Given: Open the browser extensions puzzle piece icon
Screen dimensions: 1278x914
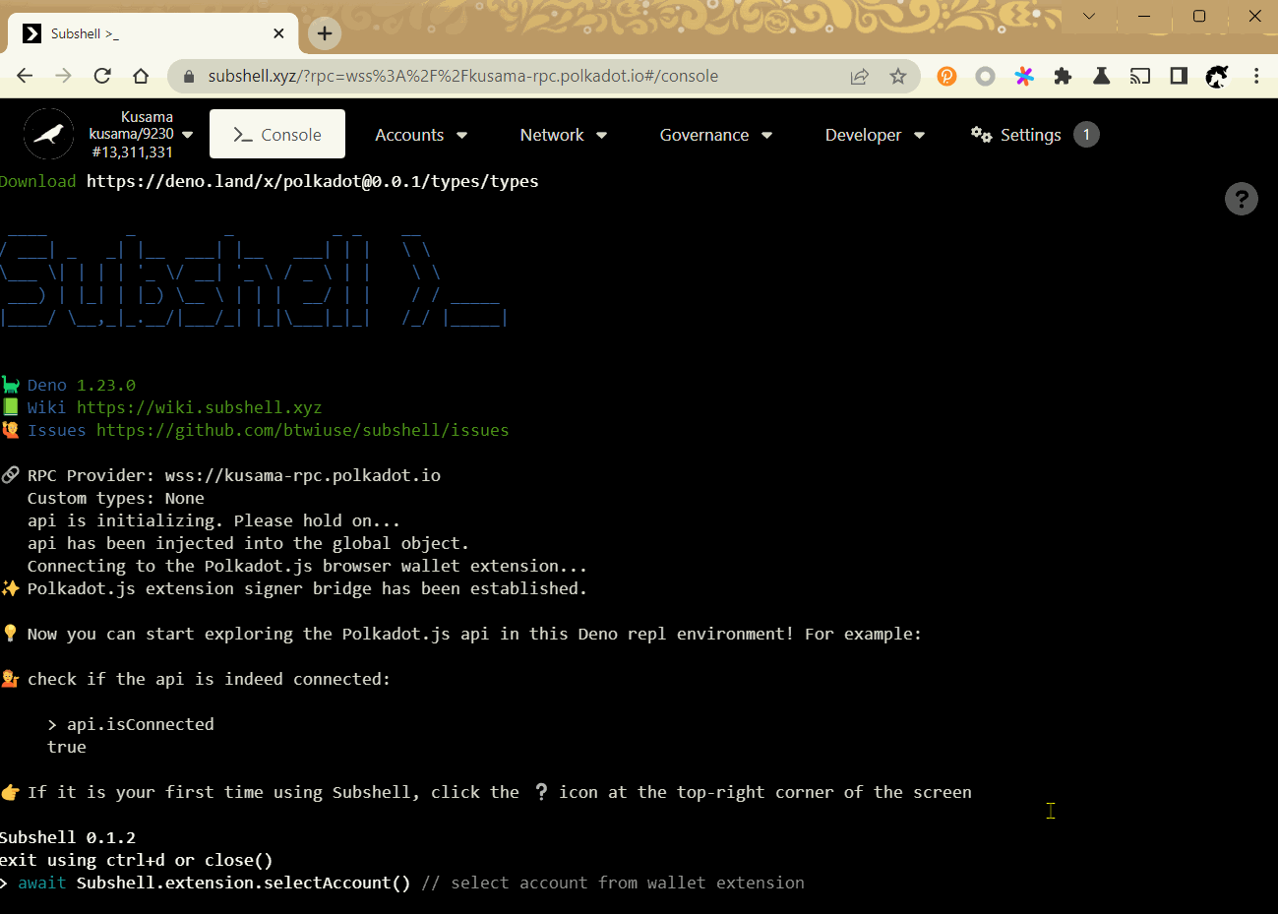Looking at the screenshot, I should 1063,76.
